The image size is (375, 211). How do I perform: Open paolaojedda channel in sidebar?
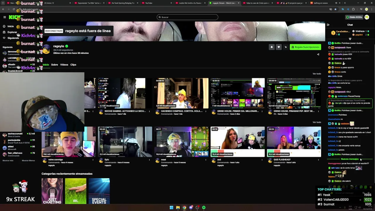[x=18, y=141]
